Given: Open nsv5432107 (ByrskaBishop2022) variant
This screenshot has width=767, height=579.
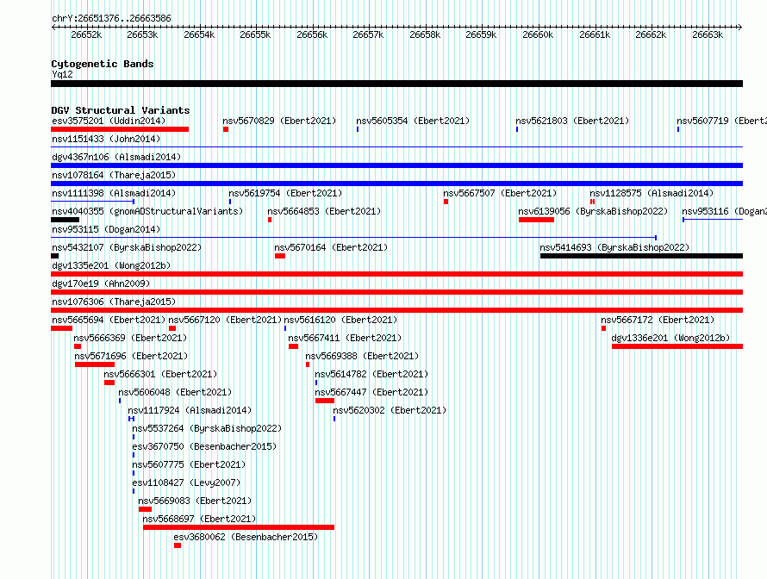Looking at the screenshot, I should pos(127,247).
